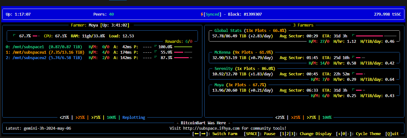Click the spinner icon after McKenna ETA 25d 10h
Image resolution: width=407 pixels, height=138 pixels.
point(353,57)
